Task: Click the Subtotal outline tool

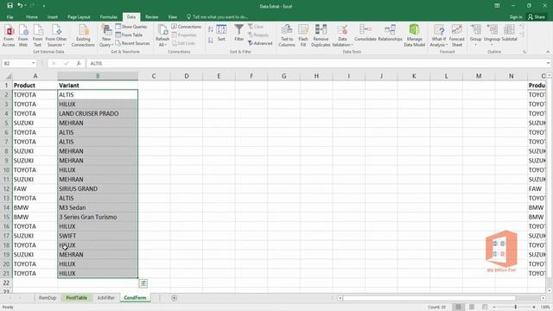Action: (x=509, y=33)
